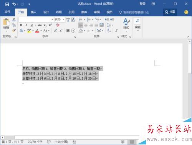
Task: Click the 中文(中国) language indicator
Action: [x=61, y=142]
